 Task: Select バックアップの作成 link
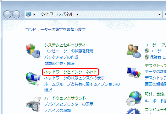(61, 57)
